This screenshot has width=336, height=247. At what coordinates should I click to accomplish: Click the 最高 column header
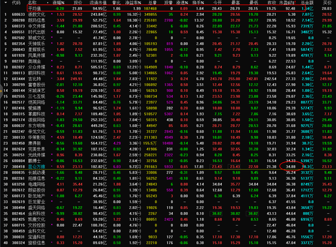(x=235, y=2)
